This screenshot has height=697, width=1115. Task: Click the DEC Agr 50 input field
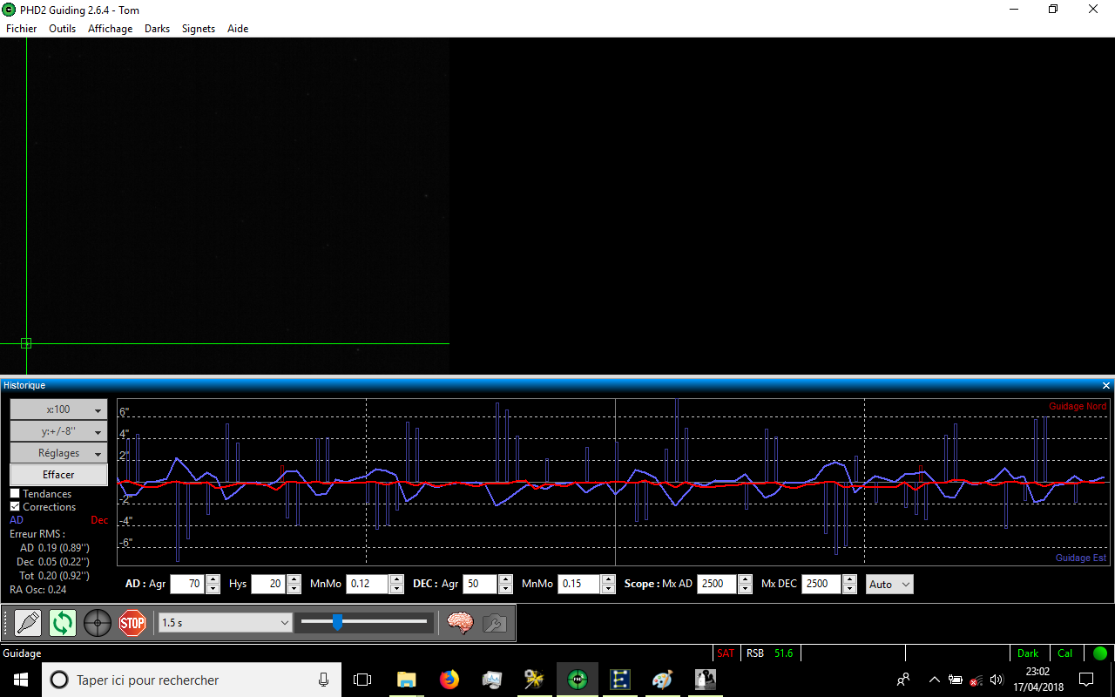click(x=480, y=584)
